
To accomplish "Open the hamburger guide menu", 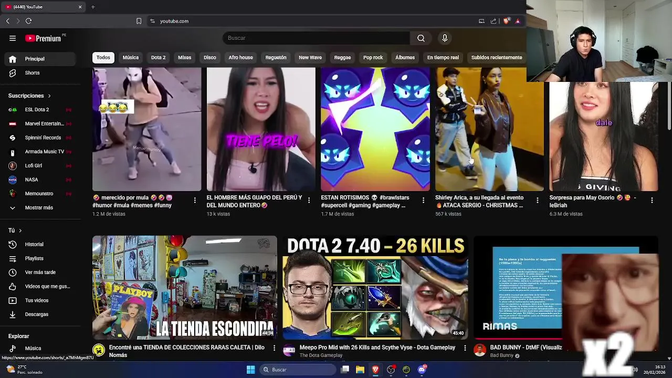I will coord(13,38).
